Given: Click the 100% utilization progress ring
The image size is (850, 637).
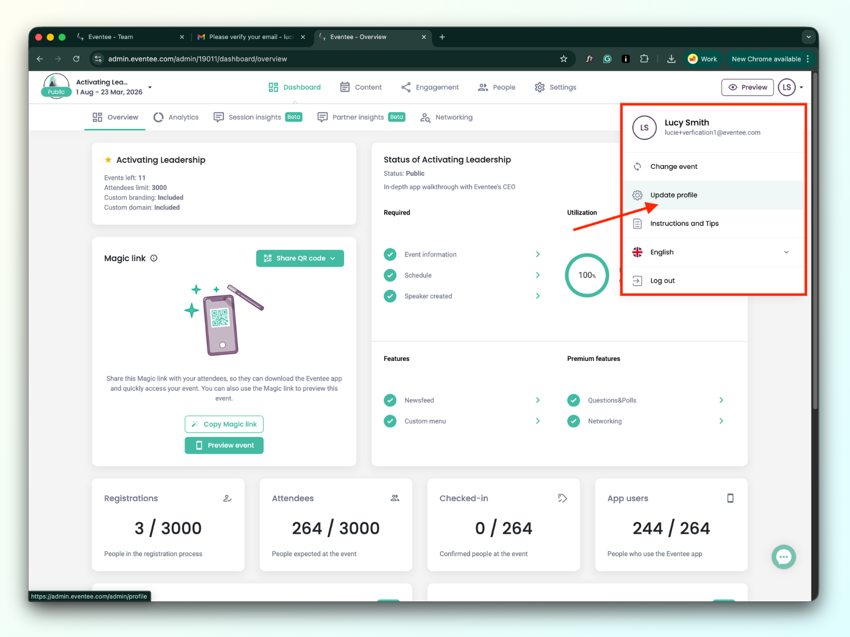Looking at the screenshot, I should [x=587, y=275].
